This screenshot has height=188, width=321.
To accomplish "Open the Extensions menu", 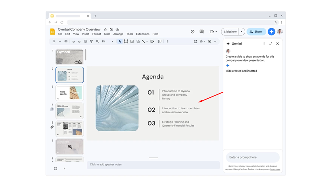I will click(143, 34).
